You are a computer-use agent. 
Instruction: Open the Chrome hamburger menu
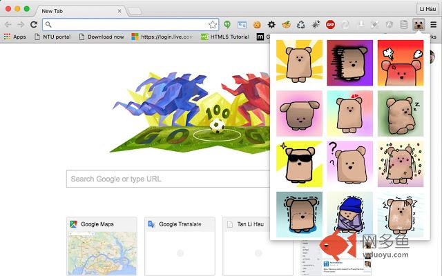point(433,25)
